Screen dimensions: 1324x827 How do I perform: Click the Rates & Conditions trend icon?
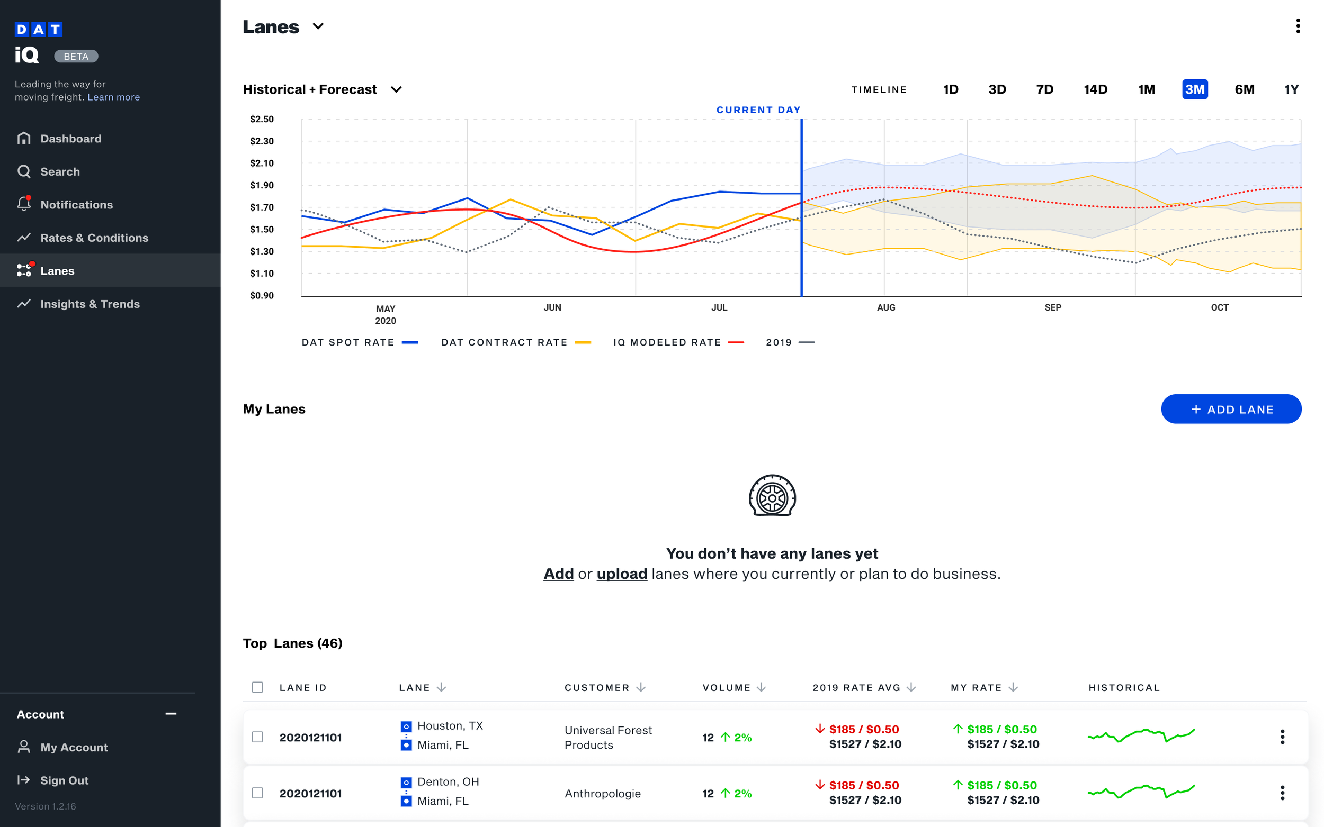(23, 238)
